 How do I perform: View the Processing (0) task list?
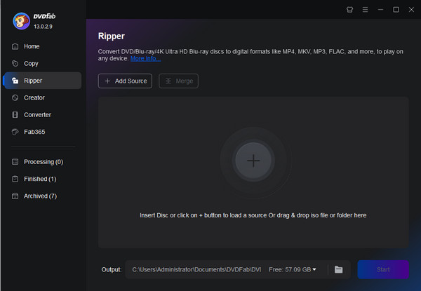click(x=38, y=162)
